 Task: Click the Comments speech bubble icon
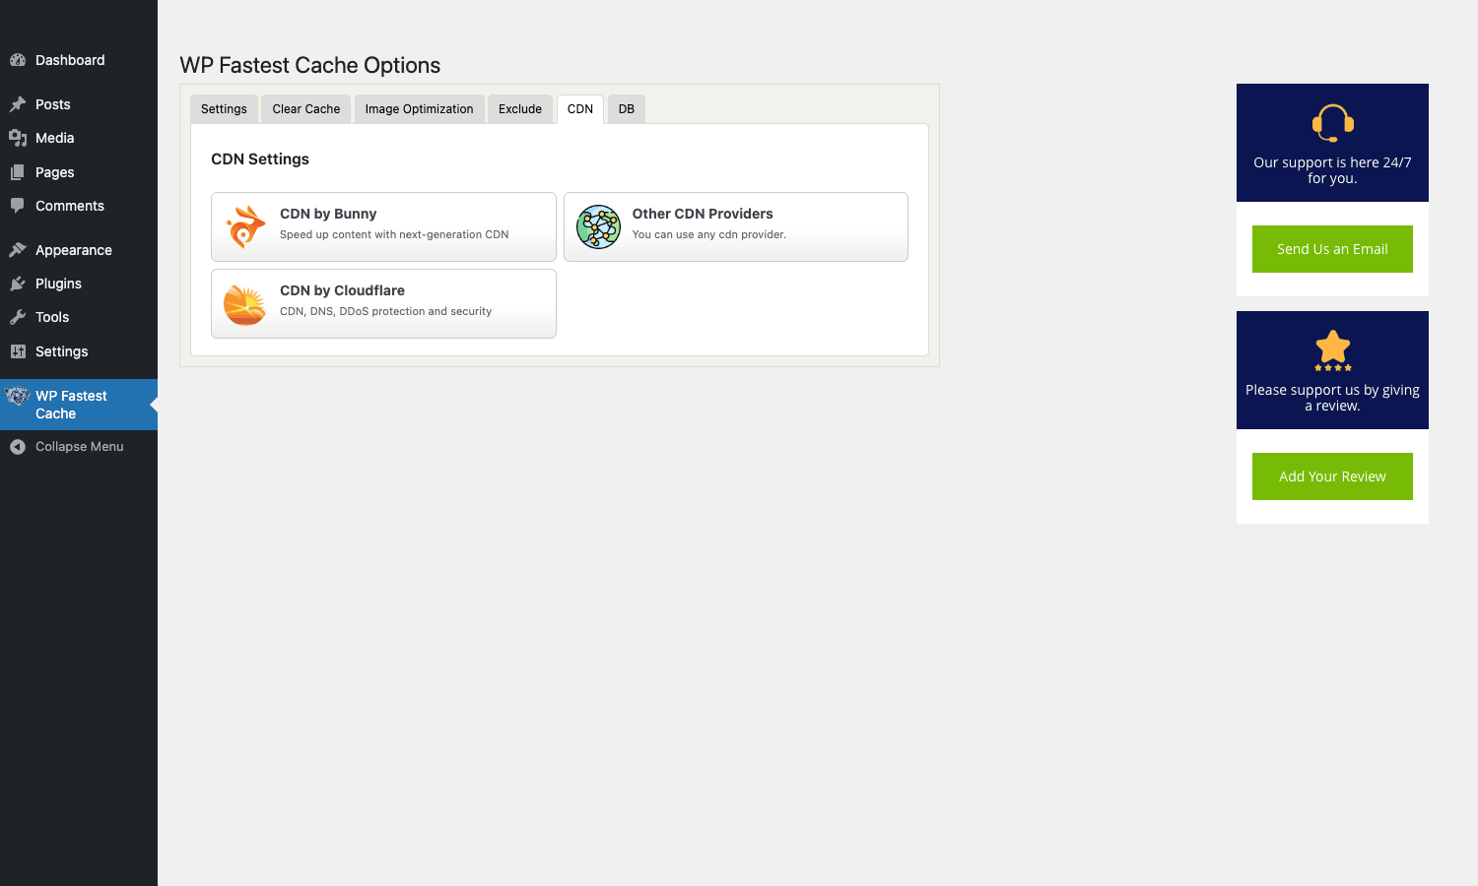coord(18,206)
